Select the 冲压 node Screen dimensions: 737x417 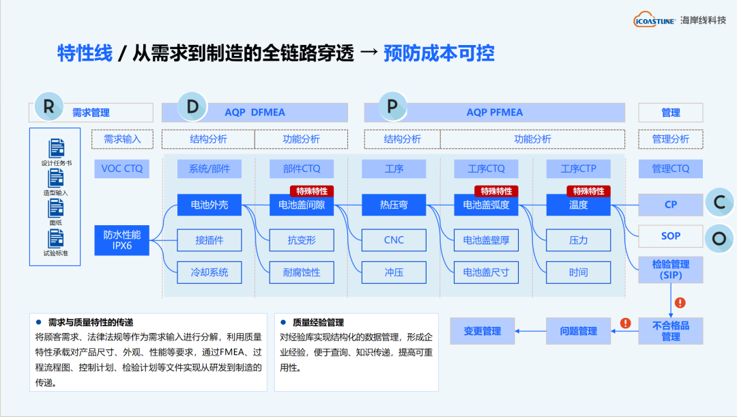[x=394, y=273]
